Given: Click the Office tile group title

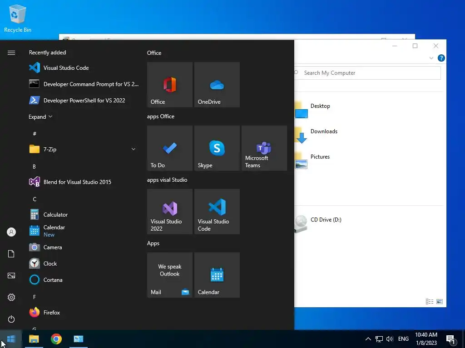Looking at the screenshot, I should (x=154, y=53).
